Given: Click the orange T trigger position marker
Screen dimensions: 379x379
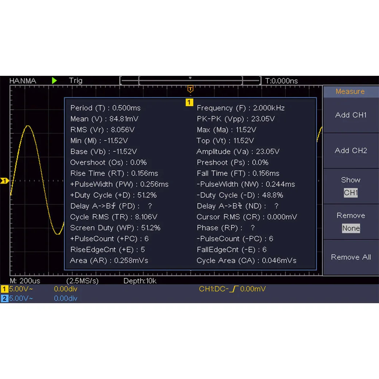Looking at the screenshot, I should click(x=189, y=89).
